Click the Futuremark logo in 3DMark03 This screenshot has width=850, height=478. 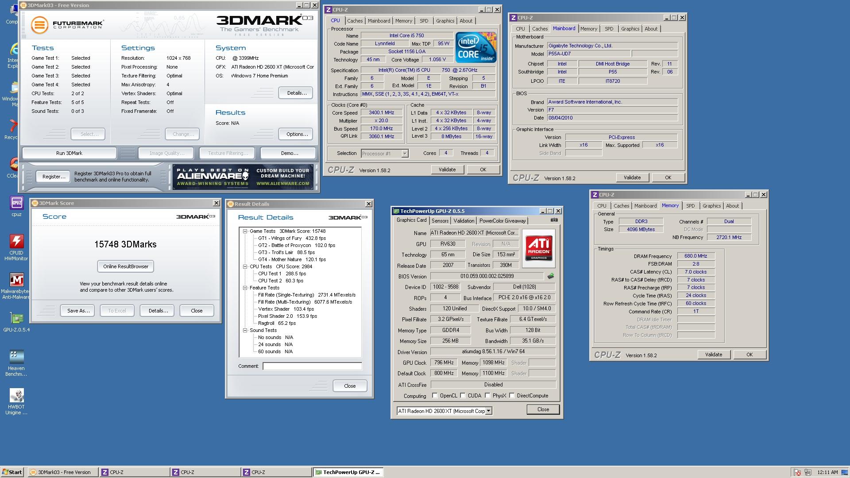click(67, 25)
